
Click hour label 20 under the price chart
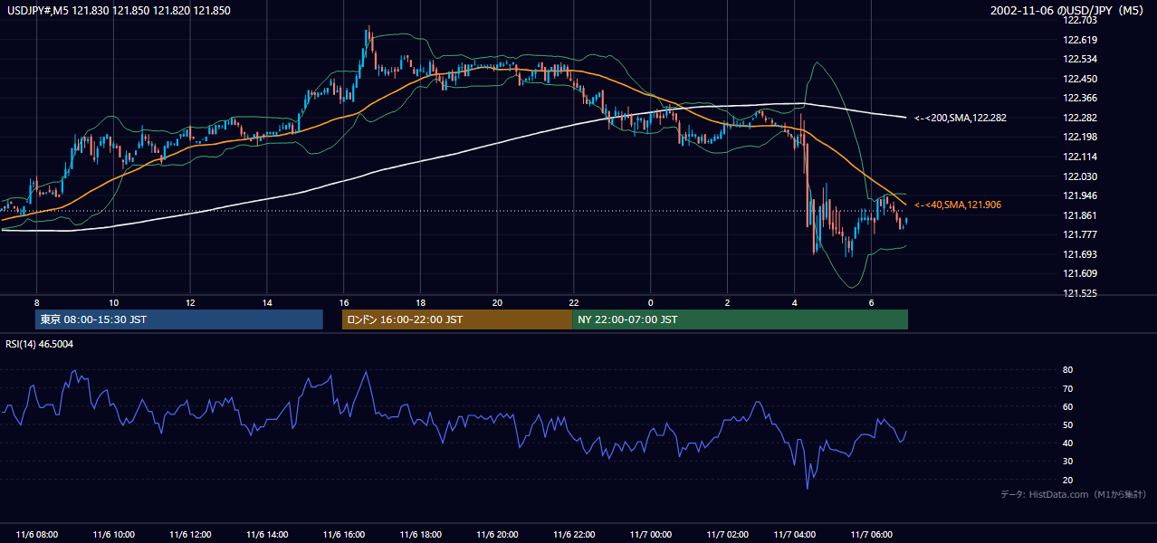pyautogui.click(x=497, y=302)
